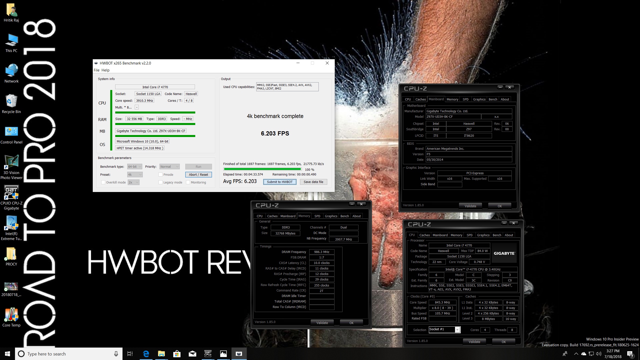Click the Cortana microphone icon

[x=116, y=354]
